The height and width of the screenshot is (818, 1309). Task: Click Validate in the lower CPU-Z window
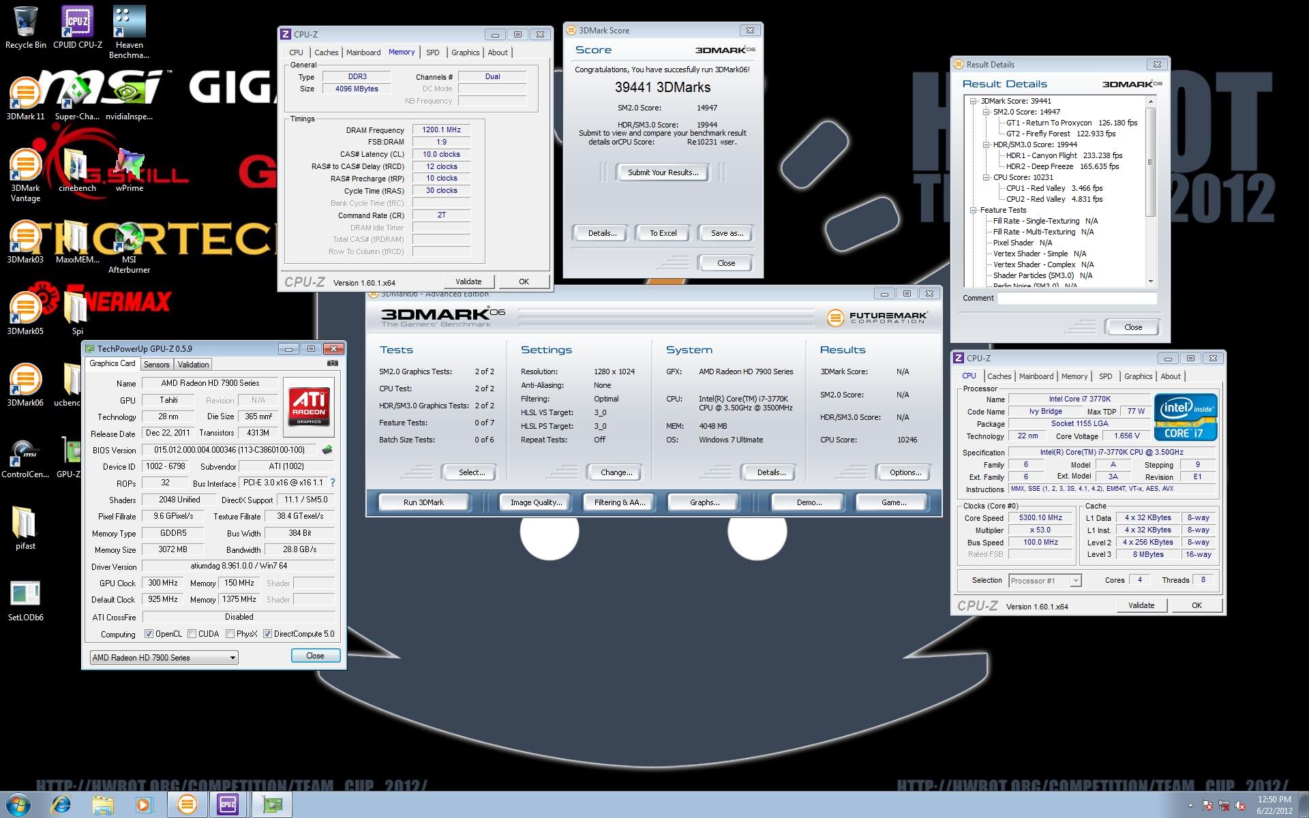1141,605
